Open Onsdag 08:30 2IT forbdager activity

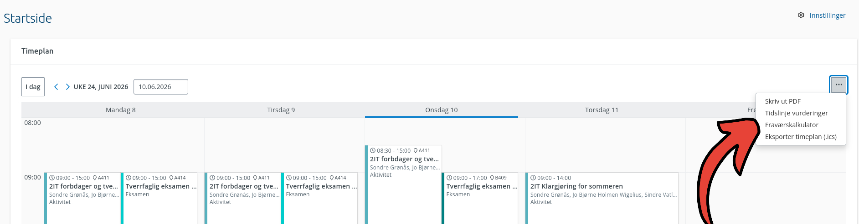pos(403,184)
